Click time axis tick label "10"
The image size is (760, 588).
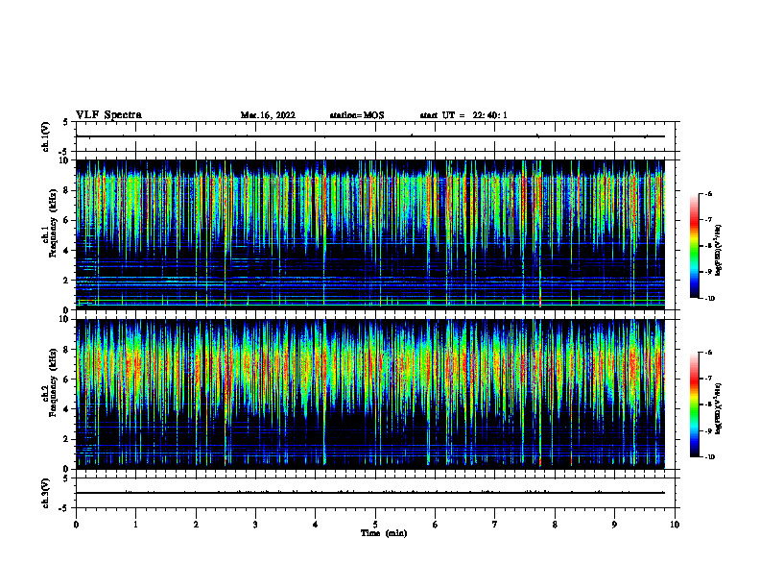point(675,525)
